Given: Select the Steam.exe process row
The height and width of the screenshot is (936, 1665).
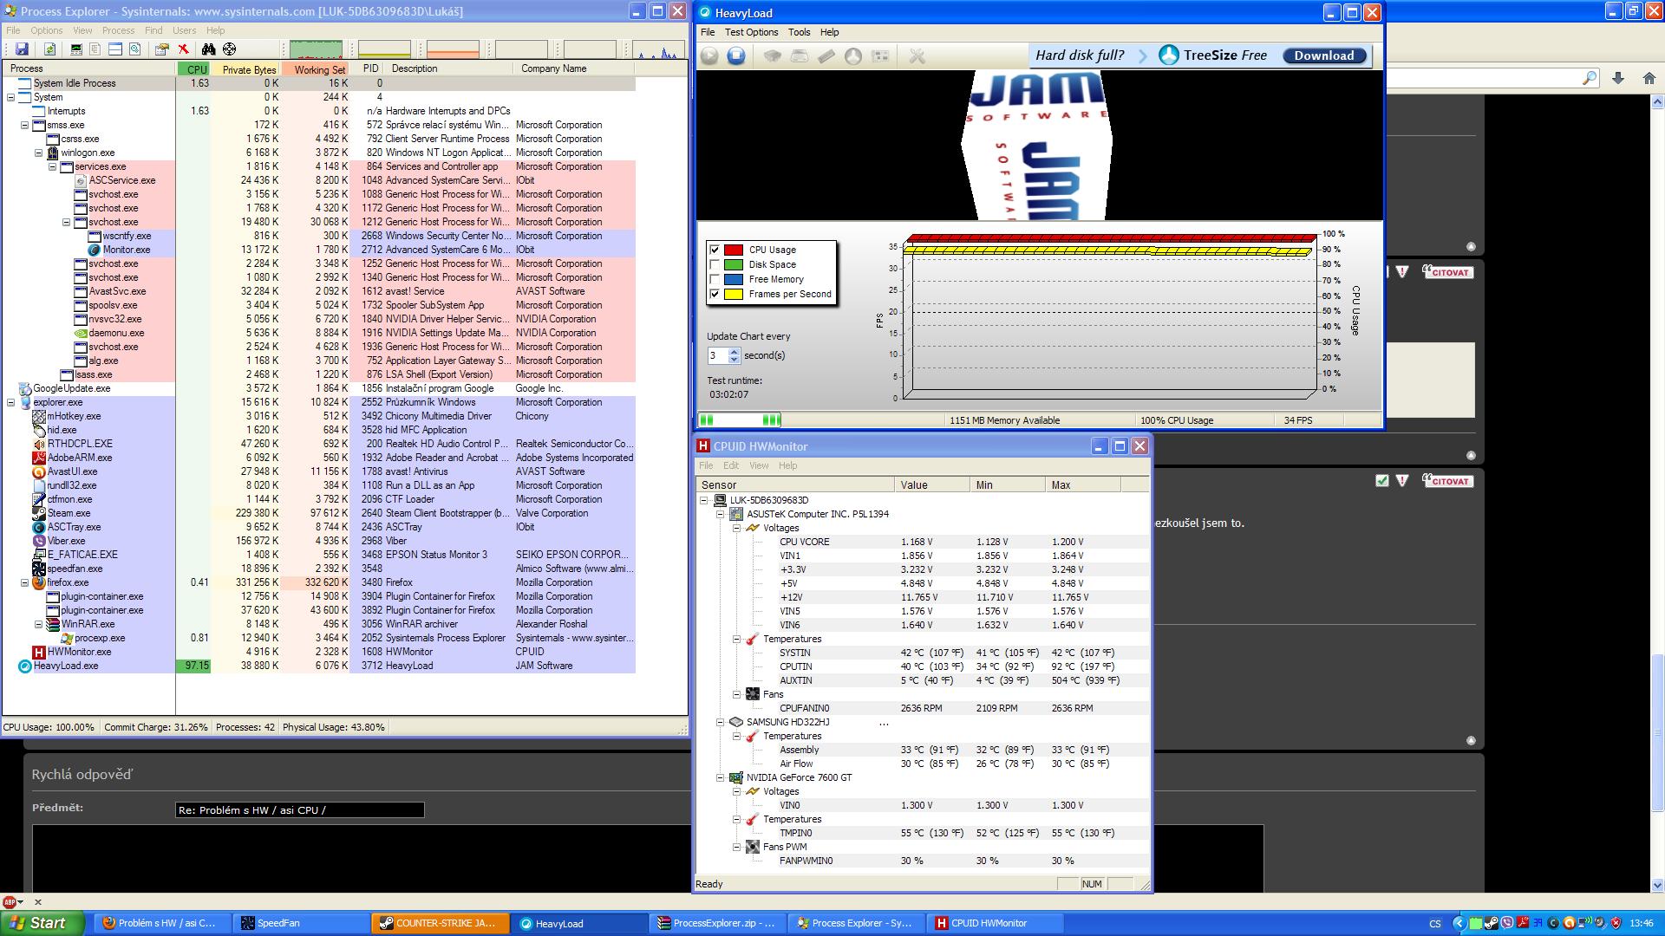Looking at the screenshot, I should 318,513.
